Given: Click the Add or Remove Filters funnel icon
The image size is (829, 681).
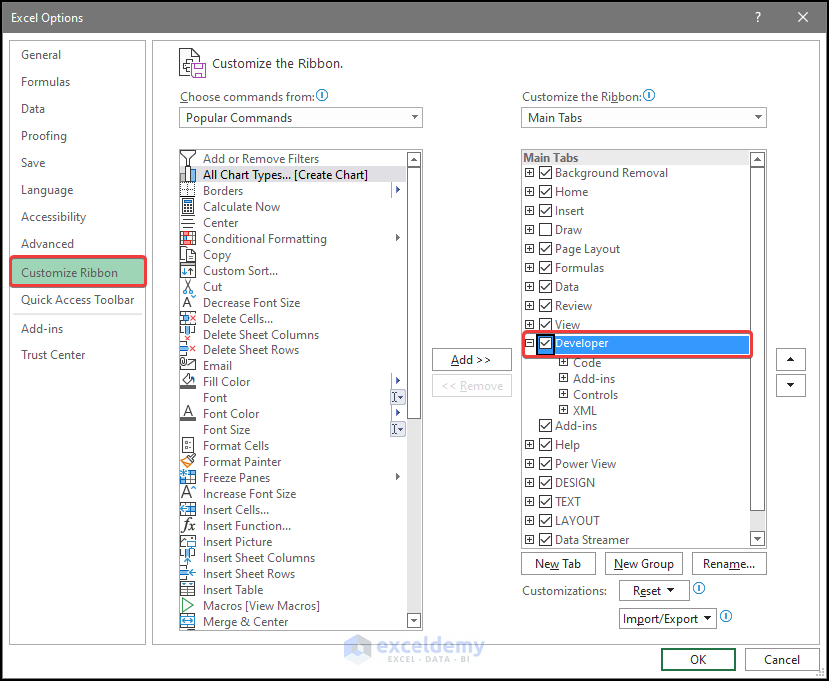Looking at the screenshot, I should (x=188, y=158).
